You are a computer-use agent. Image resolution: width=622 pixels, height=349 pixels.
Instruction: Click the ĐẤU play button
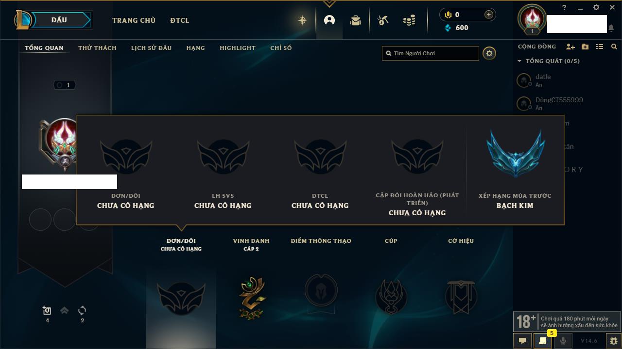coord(59,20)
